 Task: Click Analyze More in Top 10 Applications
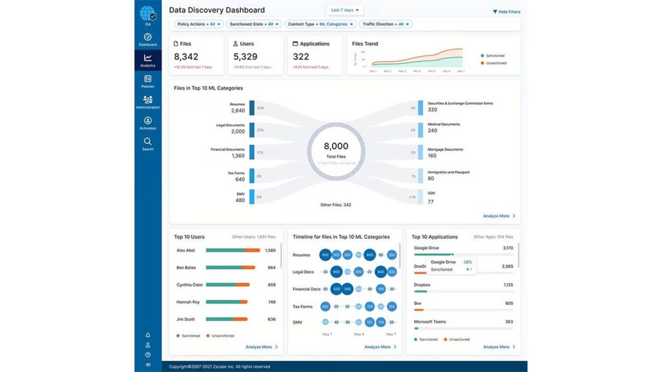pos(499,347)
